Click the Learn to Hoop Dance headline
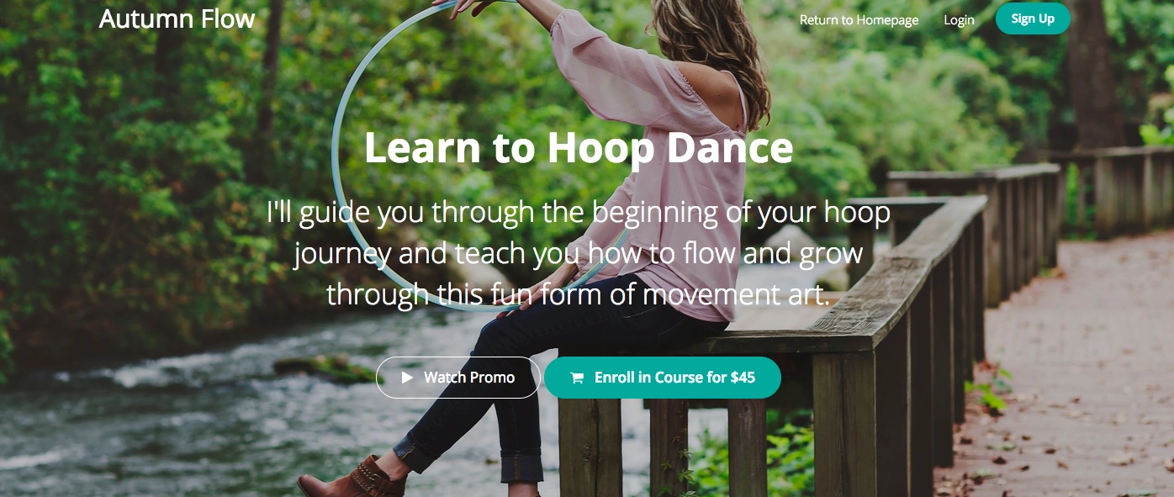Viewport: 1174px width, 497px height. pyautogui.click(x=579, y=147)
